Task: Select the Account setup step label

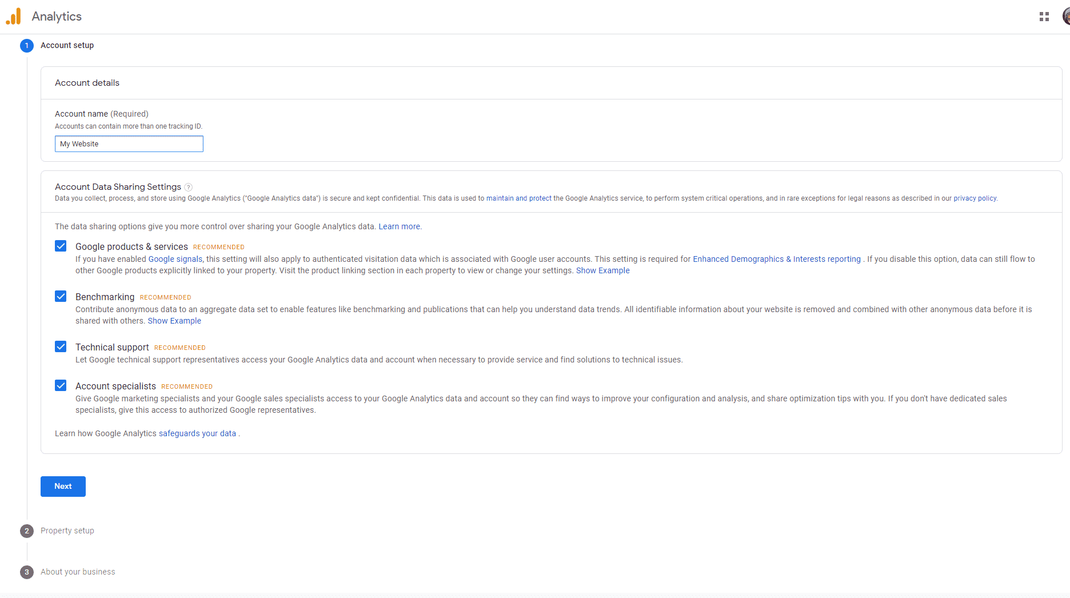Action: [x=67, y=45]
